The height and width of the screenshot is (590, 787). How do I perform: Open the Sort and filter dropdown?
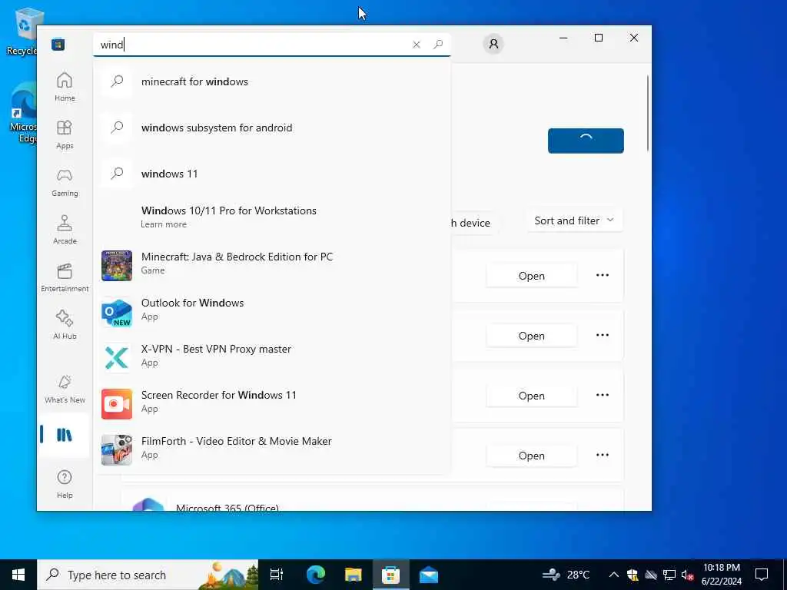[x=575, y=220]
